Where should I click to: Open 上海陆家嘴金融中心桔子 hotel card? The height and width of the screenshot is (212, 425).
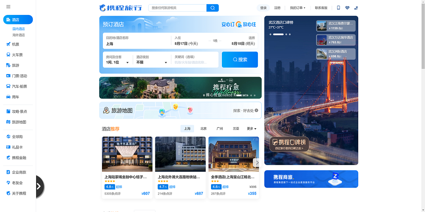(127, 168)
